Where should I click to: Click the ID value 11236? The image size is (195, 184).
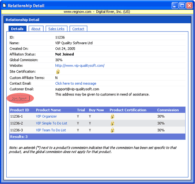tap(60, 37)
